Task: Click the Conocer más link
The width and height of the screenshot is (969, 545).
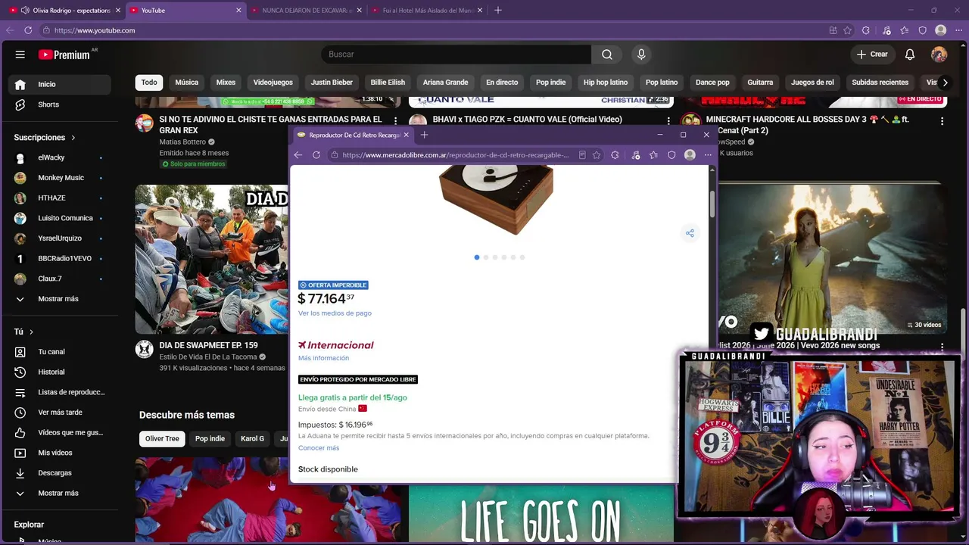Action: [319, 448]
